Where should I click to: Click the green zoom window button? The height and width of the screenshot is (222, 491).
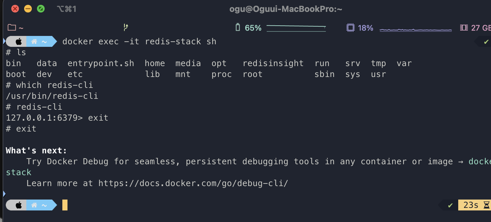tap(41, 9)
